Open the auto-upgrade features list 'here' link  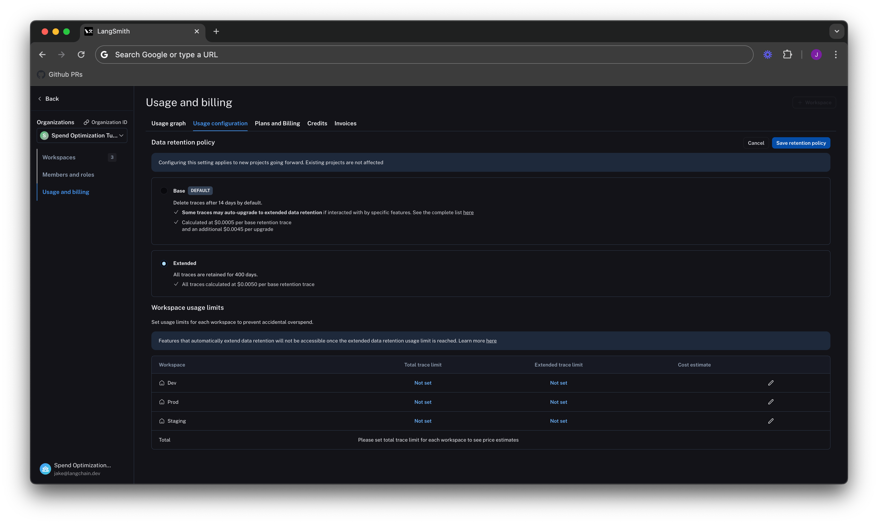pos(468,213)
